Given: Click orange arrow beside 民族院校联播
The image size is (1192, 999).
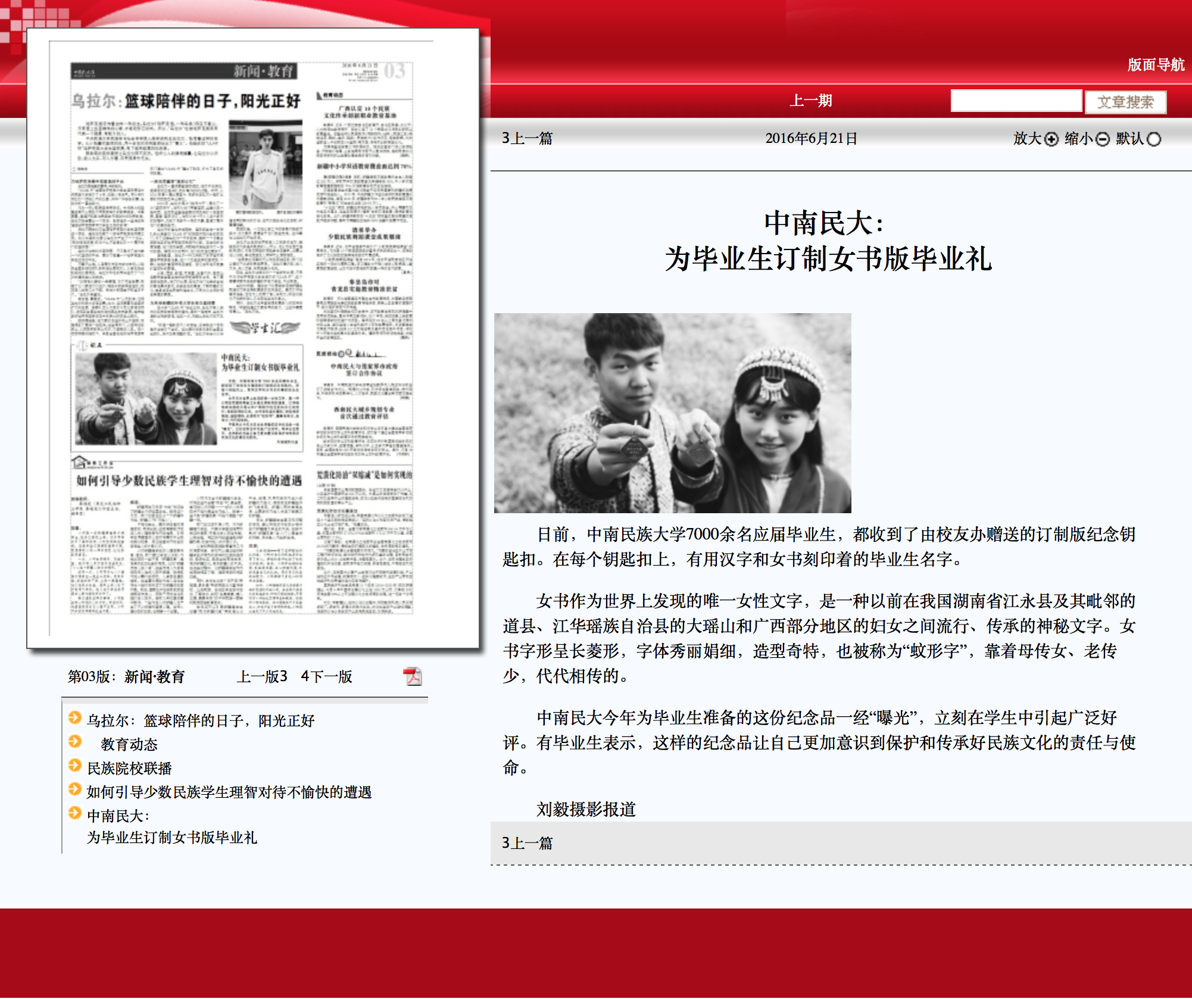Looking at the screenshot, I should tap(75, 765).
